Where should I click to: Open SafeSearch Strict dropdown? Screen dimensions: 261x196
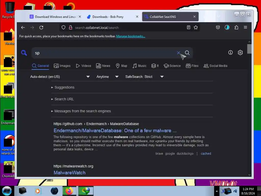pyautogui.click(x=145, y=77)
